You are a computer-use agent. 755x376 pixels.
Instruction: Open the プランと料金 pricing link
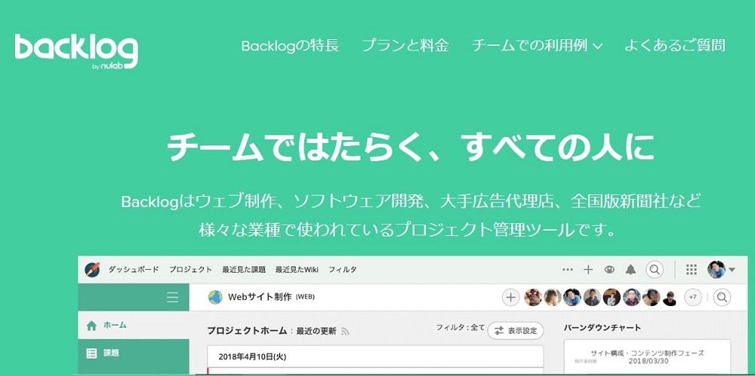pos(405,46)
